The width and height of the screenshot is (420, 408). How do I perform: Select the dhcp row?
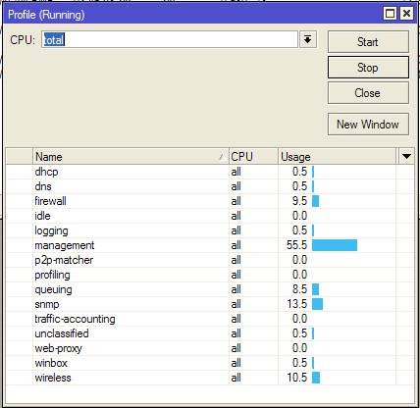pos(210,172)
